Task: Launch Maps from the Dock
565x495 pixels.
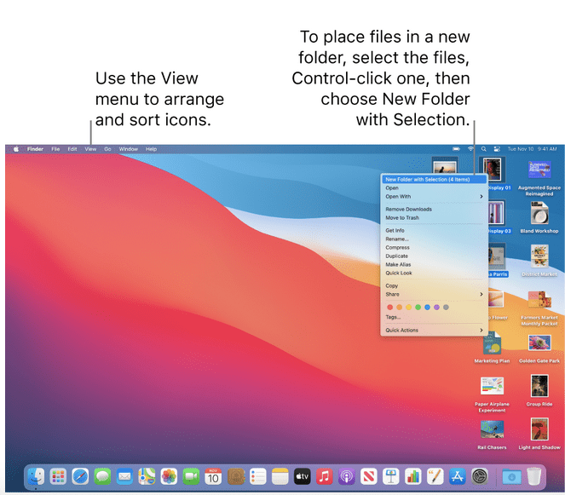Action: pos(147,477)
